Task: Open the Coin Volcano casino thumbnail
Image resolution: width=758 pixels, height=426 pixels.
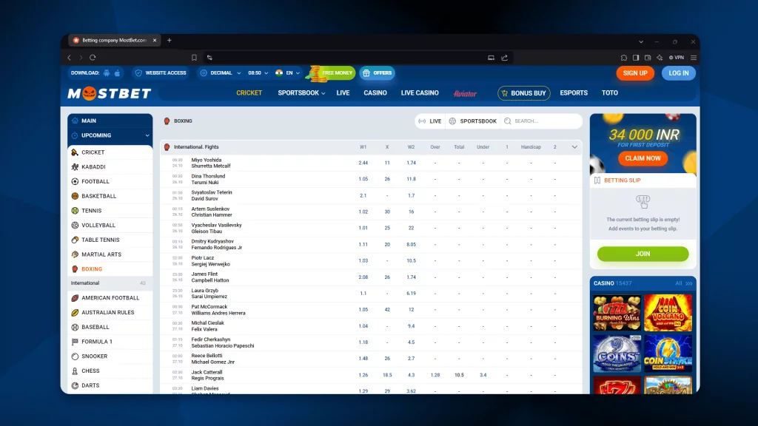Action: (668, 313)
